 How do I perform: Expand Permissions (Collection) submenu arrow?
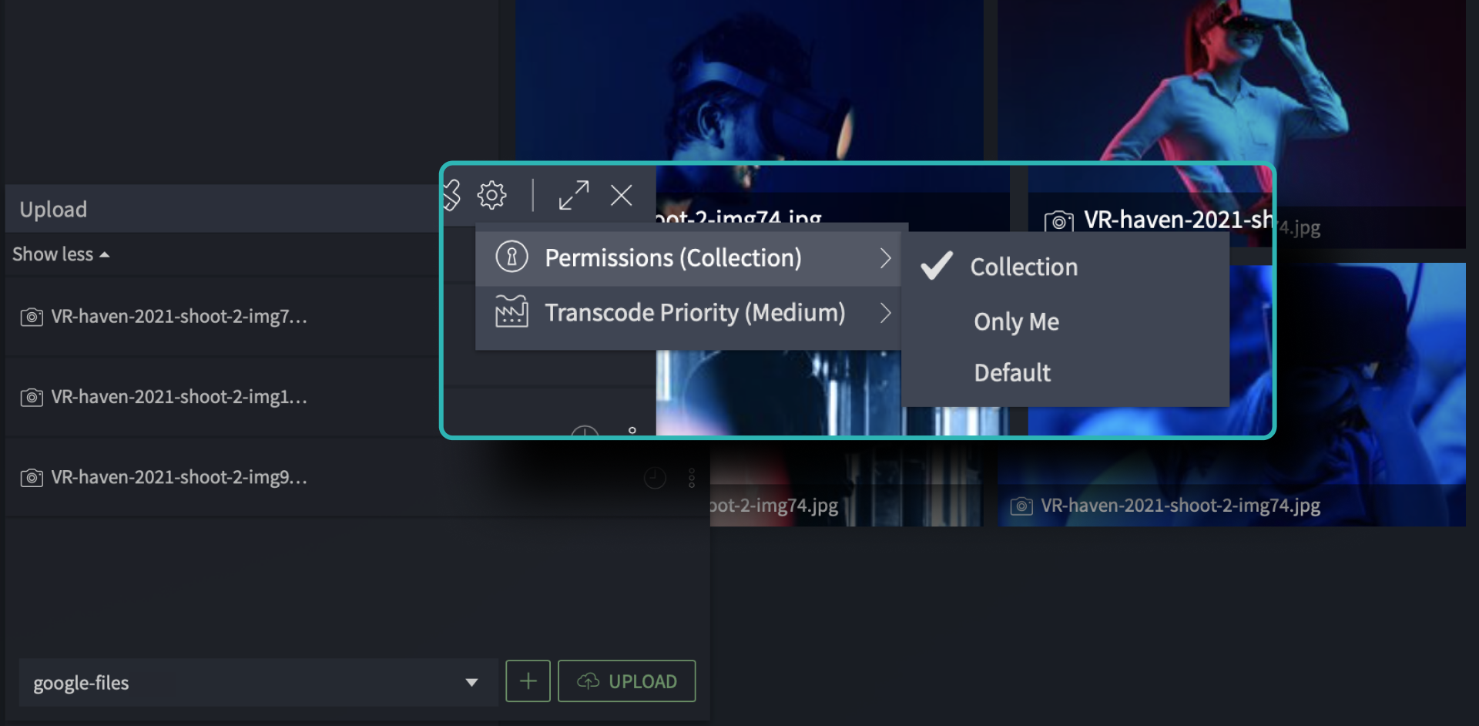(x=885, y=258)
